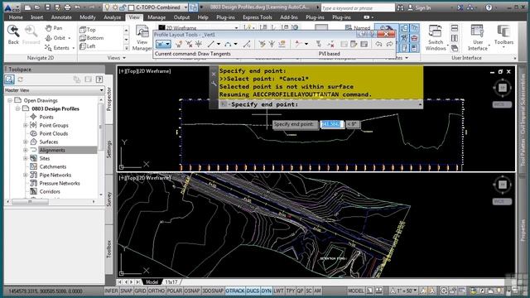Click the MODEL space button in status bar
The height and width of the screenshot is (298, 530).
pos(355,291)
